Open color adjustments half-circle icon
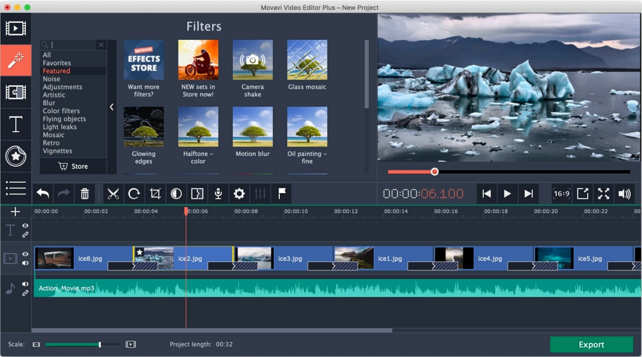The height and width of the screenshot is (357, 642). click(x=176, y=194)
